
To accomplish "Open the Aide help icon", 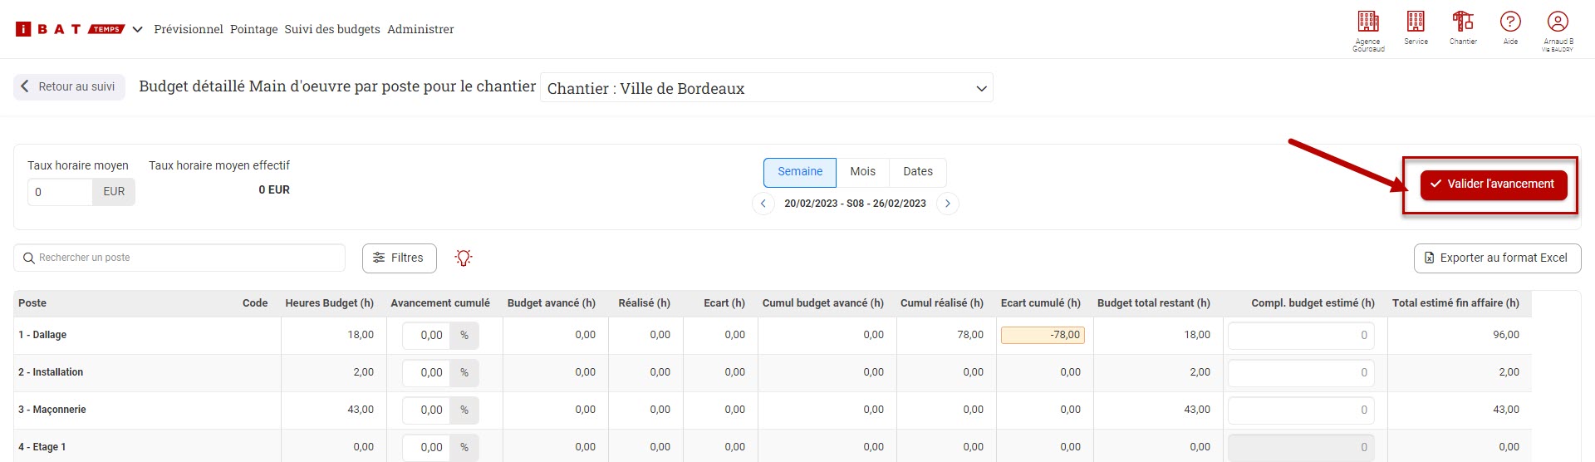I will tap(1510, 22).
